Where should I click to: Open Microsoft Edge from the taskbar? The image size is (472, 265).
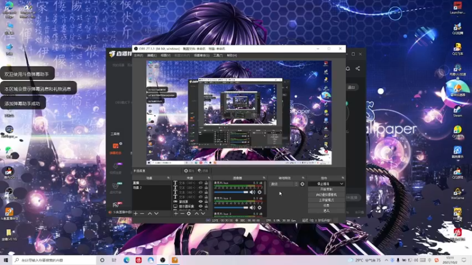point(126,260)
